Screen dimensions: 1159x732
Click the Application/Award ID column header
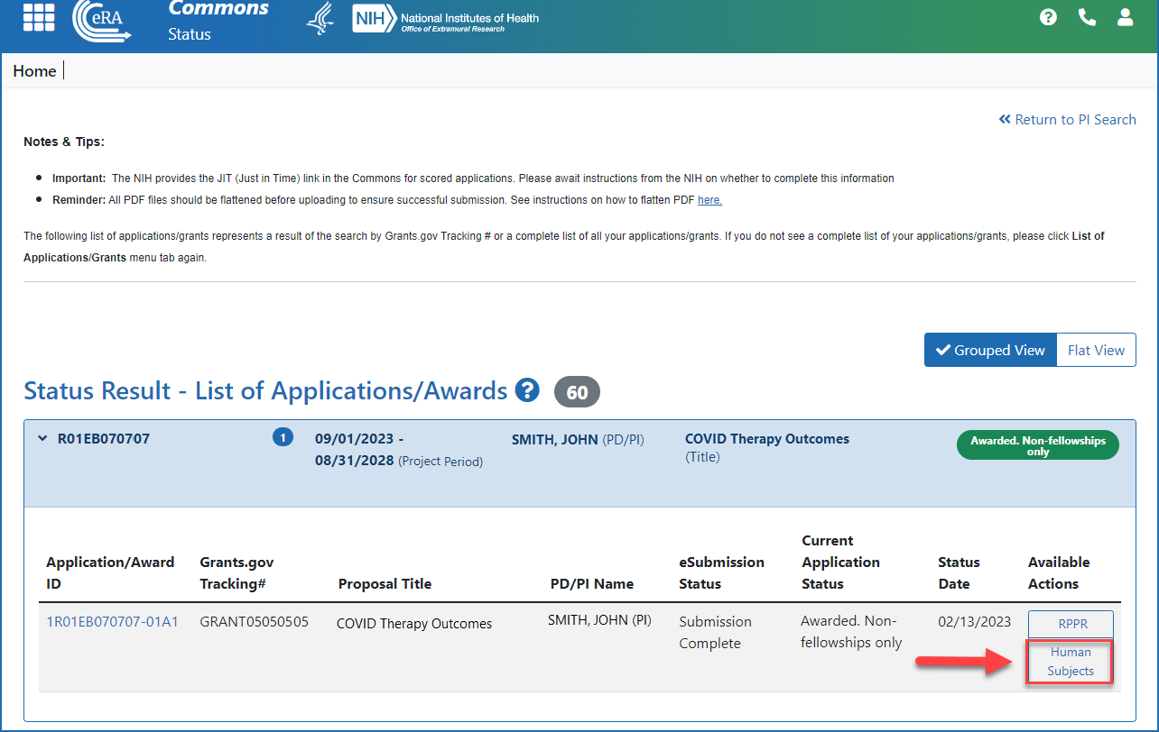pos(110,572)
